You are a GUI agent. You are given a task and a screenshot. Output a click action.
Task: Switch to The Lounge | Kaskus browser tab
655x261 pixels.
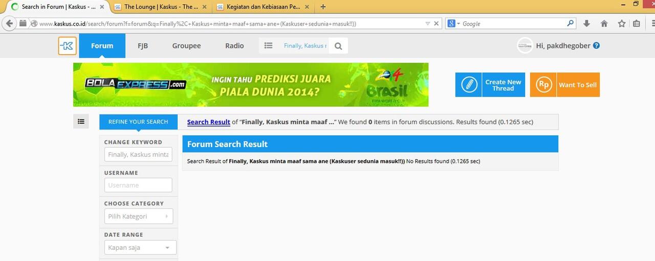coord(161,7)
